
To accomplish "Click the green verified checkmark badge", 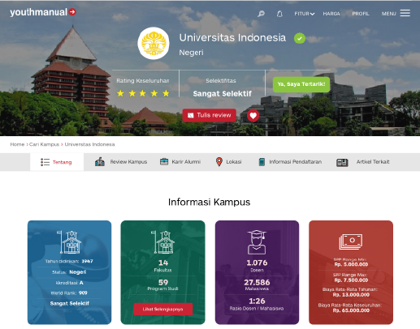I will pos(300,38).
